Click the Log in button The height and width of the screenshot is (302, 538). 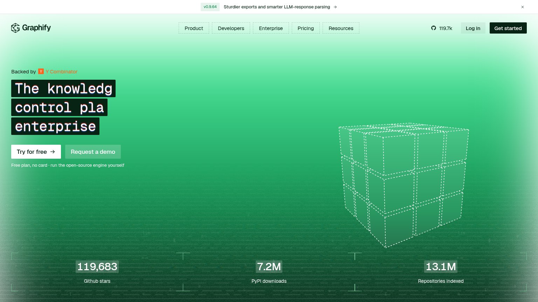pos(473,28)
